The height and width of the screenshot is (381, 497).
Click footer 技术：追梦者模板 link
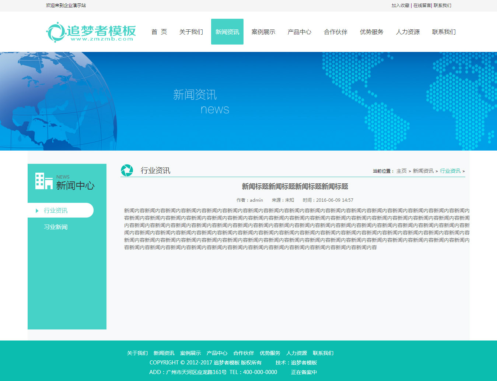point(296,363)
